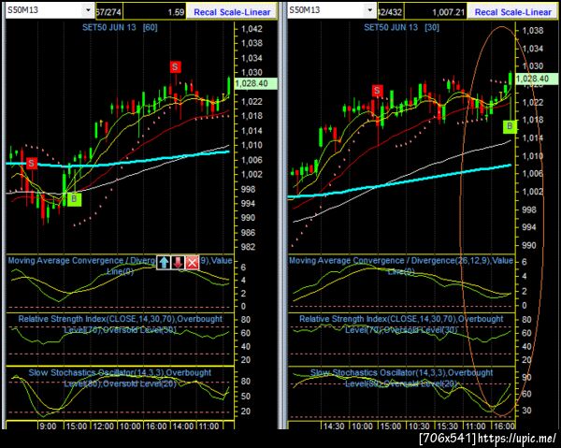
Task: Click the left chart 57/274 bar counter
Action: (x=108, y=12)
